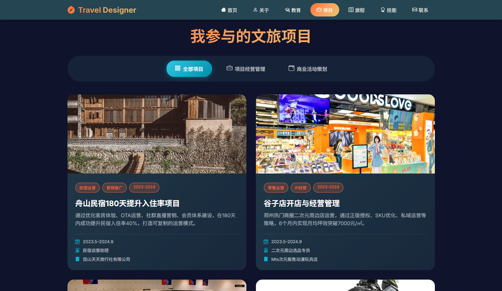This screenshot has height=291, width=502.
Task: Click the house icon beside 首页
Action: [223, 10]
